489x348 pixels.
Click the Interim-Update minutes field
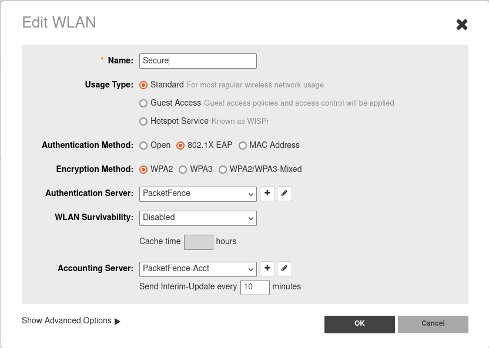[x=254, y=287]
